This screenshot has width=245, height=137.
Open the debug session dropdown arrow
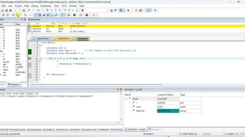point(124,10)
